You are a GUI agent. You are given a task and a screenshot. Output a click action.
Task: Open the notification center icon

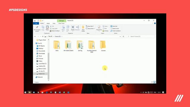(x=163, y=92)
